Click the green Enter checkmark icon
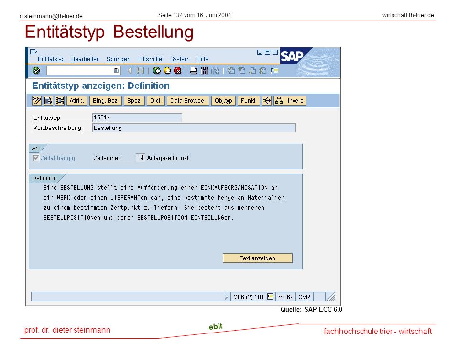Viewport: 459px width, 344px height. coord(36,71)
